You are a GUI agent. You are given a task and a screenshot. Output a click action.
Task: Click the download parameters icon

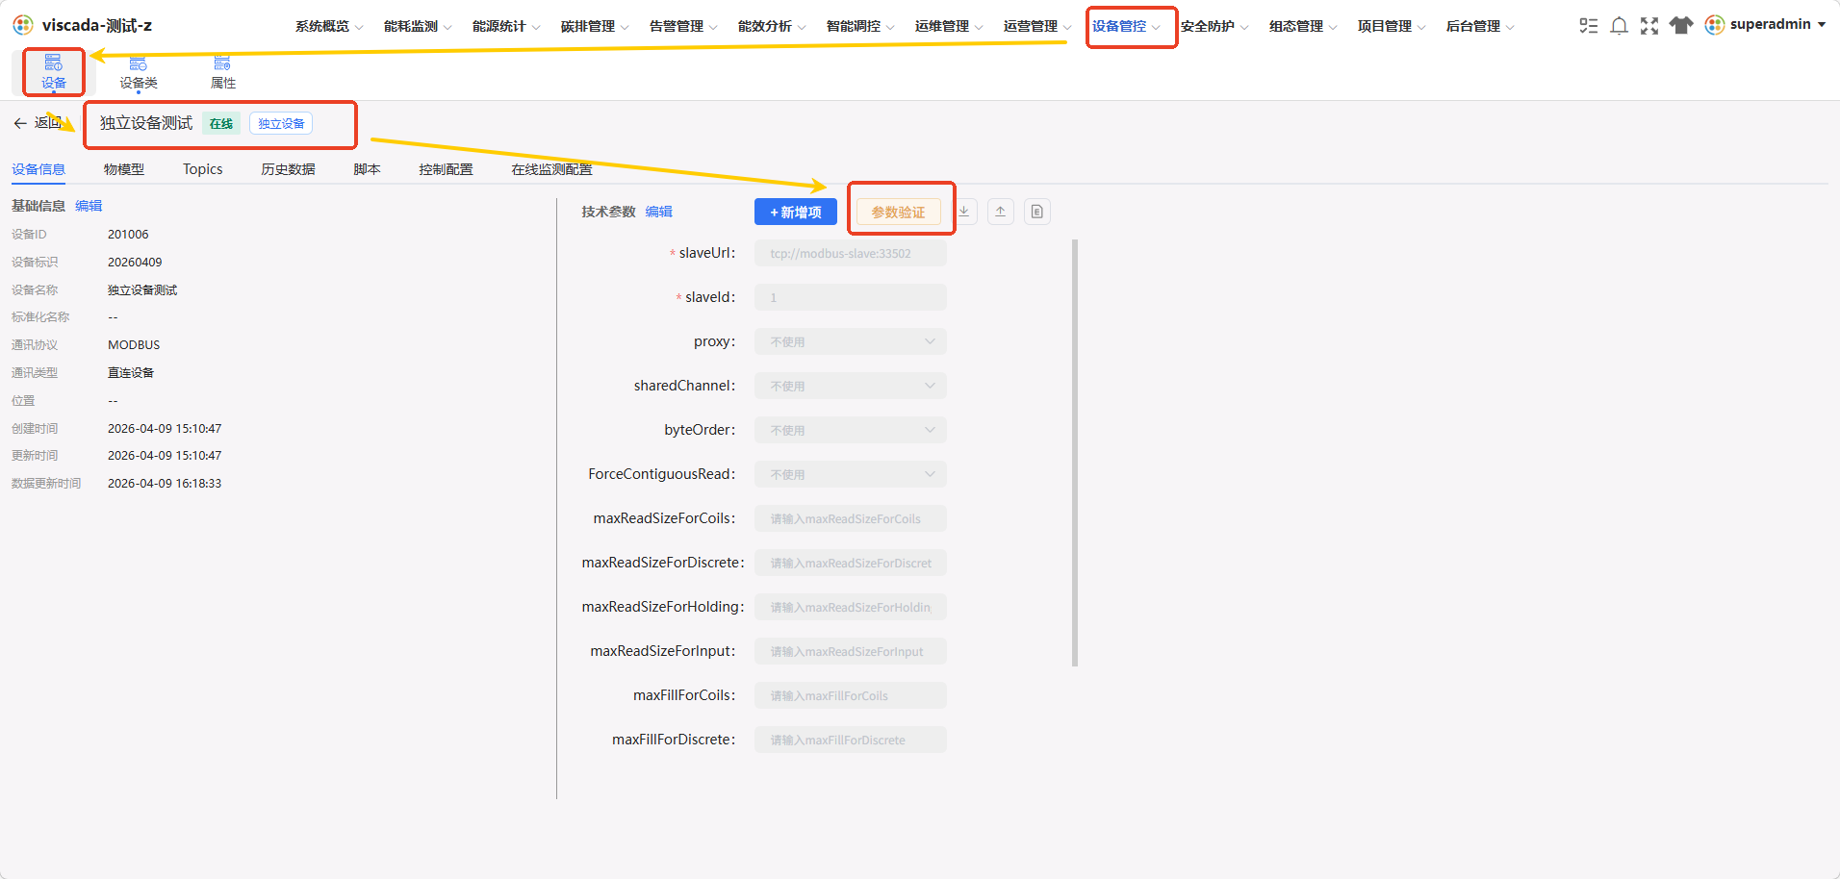tap(964, 212)
